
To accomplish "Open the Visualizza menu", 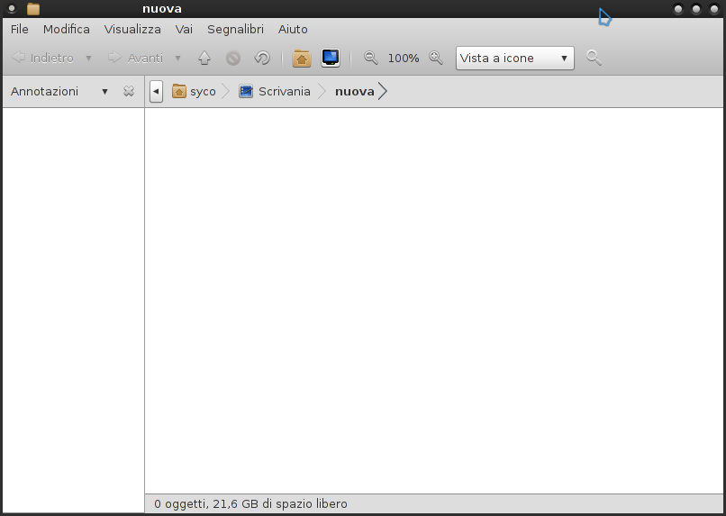I will 132,29.
